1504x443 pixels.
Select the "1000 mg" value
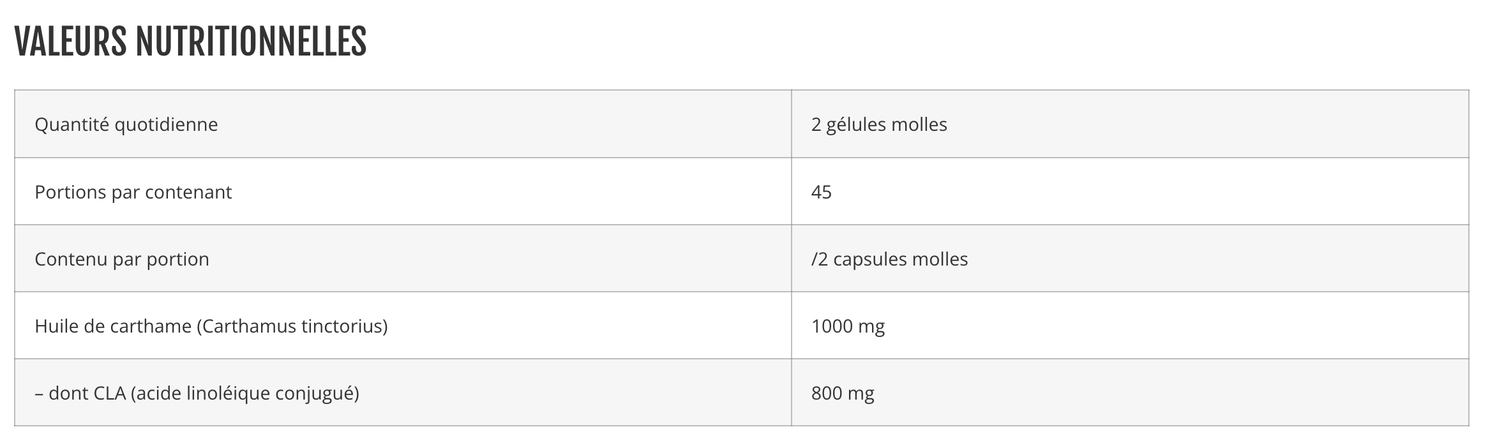[x=848, y=326]
